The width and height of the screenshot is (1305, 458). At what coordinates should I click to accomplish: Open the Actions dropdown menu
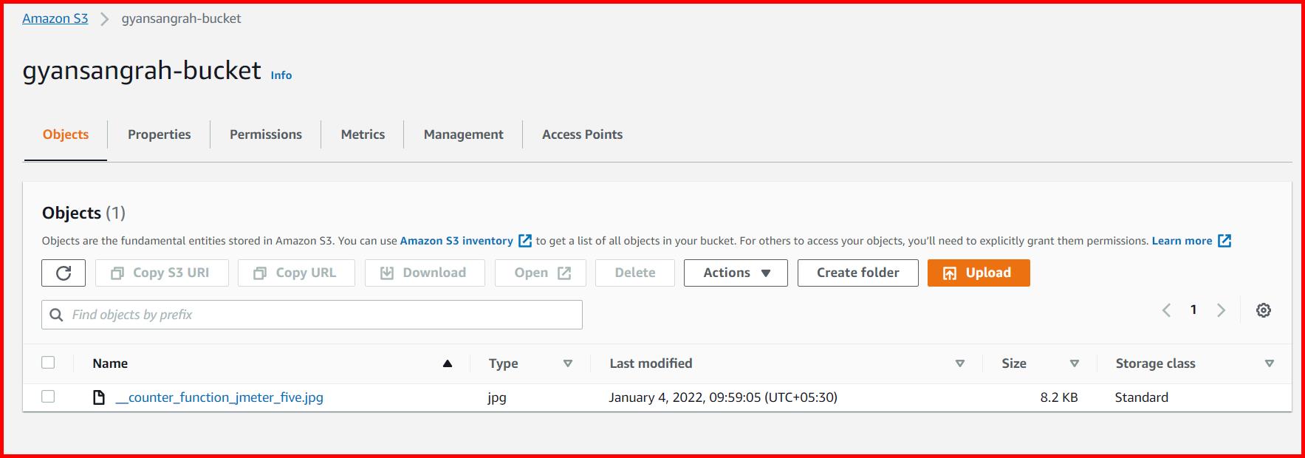click(736, 273)
